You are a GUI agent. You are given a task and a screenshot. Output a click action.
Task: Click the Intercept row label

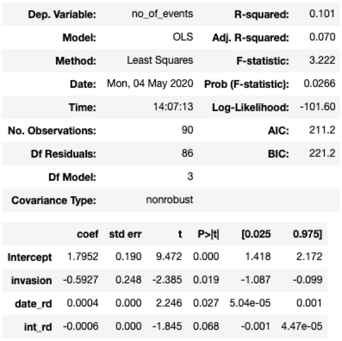(30, 257)
